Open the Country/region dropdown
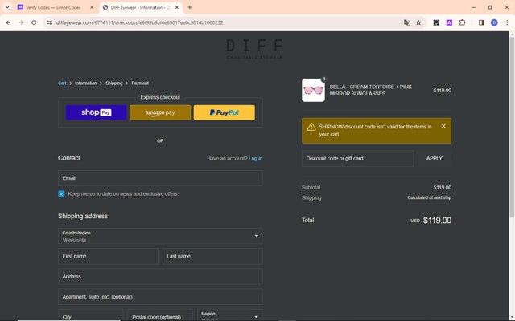 point(160,236)
